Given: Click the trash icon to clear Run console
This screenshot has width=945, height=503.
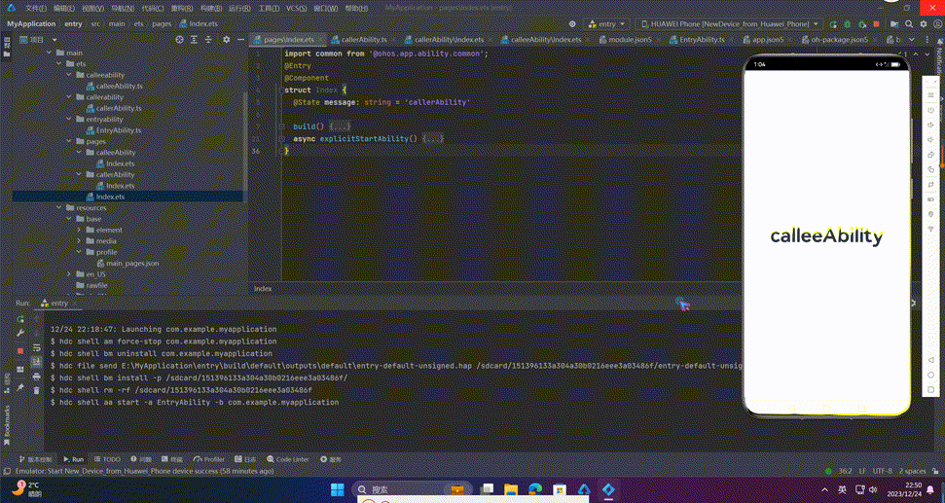Looking at the screenshot, I should [x=37, y=390].
